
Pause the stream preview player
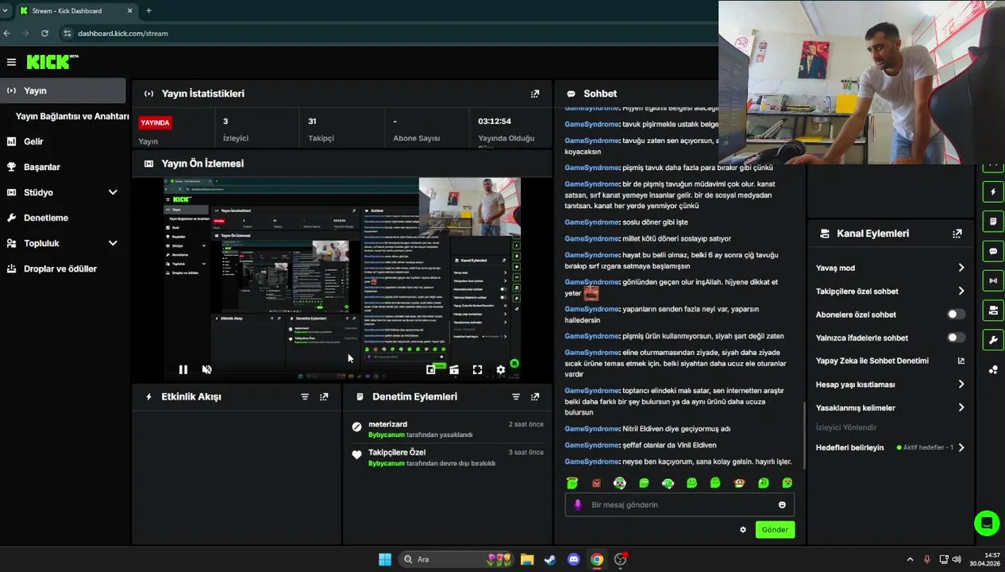coord(183,369)
